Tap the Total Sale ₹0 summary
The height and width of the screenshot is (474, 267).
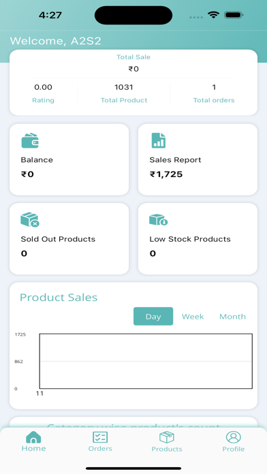pos(133,63)
